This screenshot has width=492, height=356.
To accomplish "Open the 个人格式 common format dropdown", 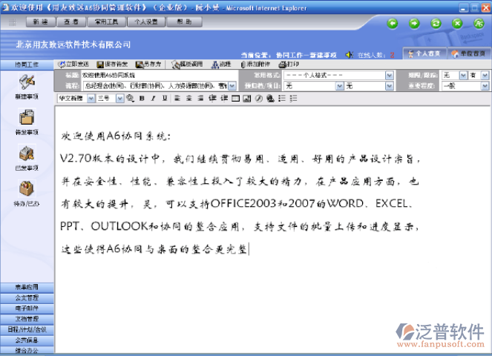I will [x=390, y=75].
